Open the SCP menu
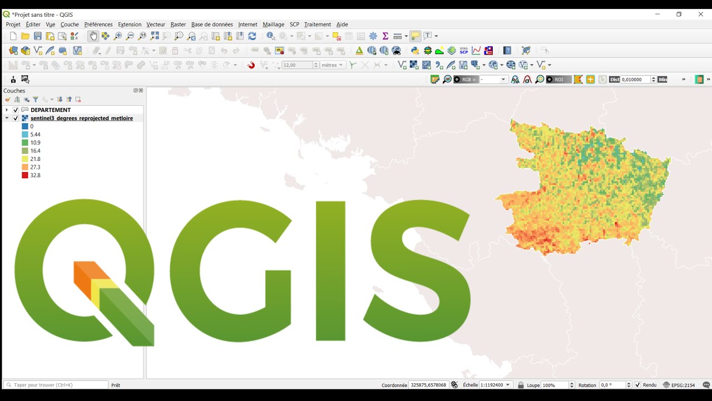 [294, 25]
